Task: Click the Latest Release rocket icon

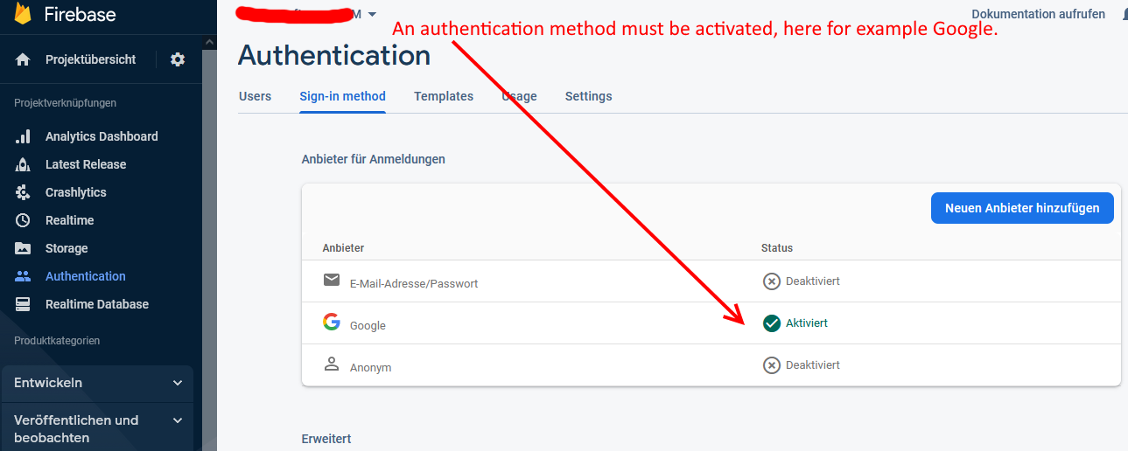Action: pos(23,164)
